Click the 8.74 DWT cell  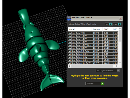coord(107,57)
